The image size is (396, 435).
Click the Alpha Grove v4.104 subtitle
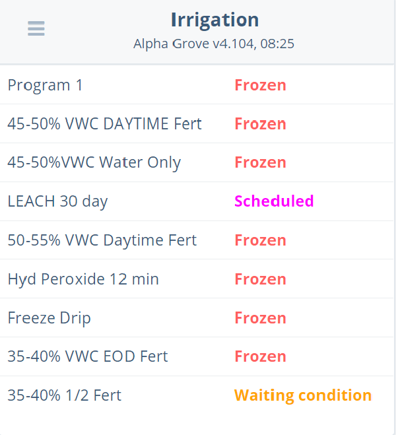(x=214, y=44)
